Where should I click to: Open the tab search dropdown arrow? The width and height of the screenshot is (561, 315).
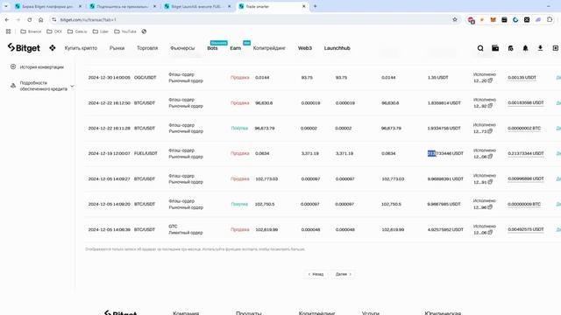(6, 6)
